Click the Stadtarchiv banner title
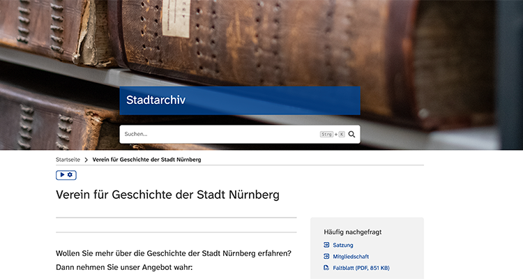The height and width of the screenshot is (279, 523). click(156, 100)
